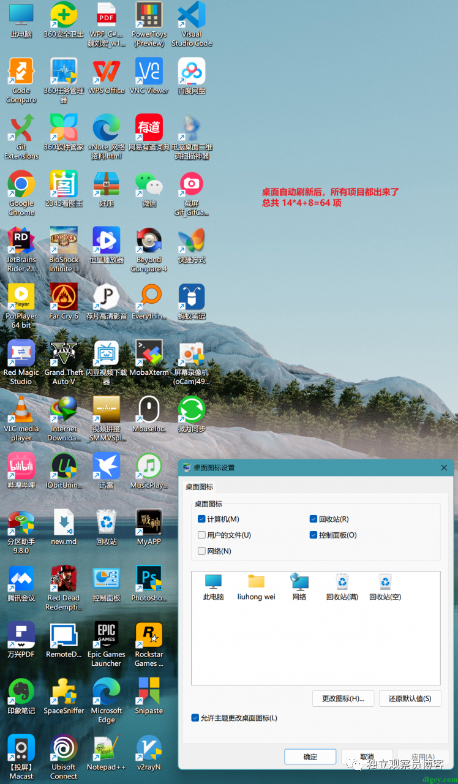Click the Everything search shortcut

[149, 302]
